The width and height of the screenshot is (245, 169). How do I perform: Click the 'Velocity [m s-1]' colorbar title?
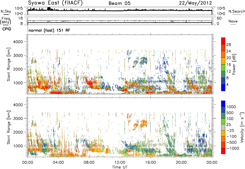click(x=242, y=127)
